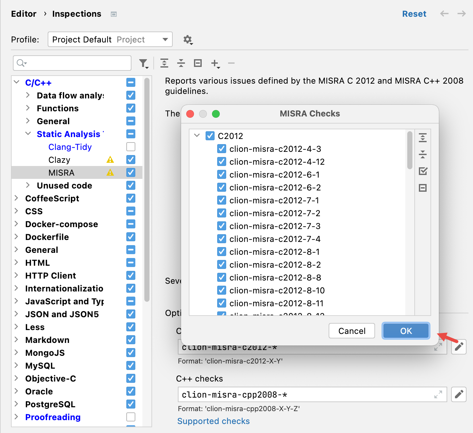Click select-all checkmark icon in MISRA dialog

tap(423, 171)
